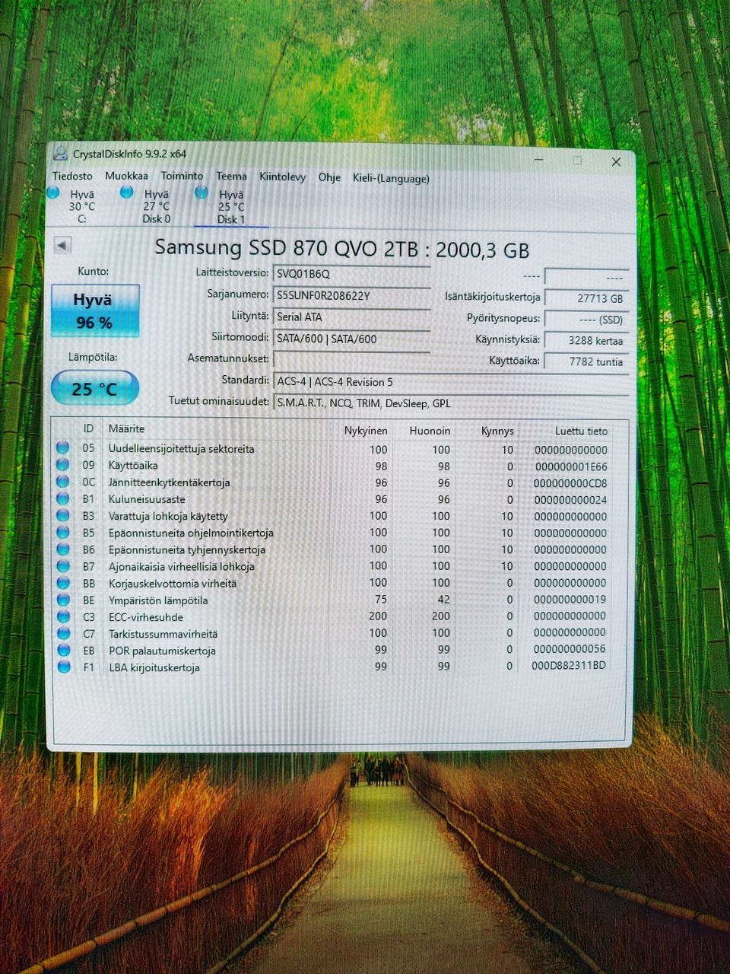Click the CrystalDiskInfo title bar app icon

[59, 154]
